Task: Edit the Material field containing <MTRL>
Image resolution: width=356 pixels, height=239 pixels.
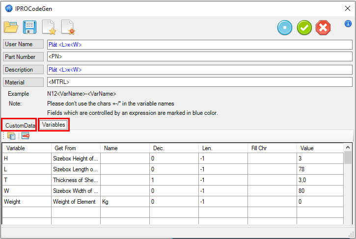Action: point(200,82)
